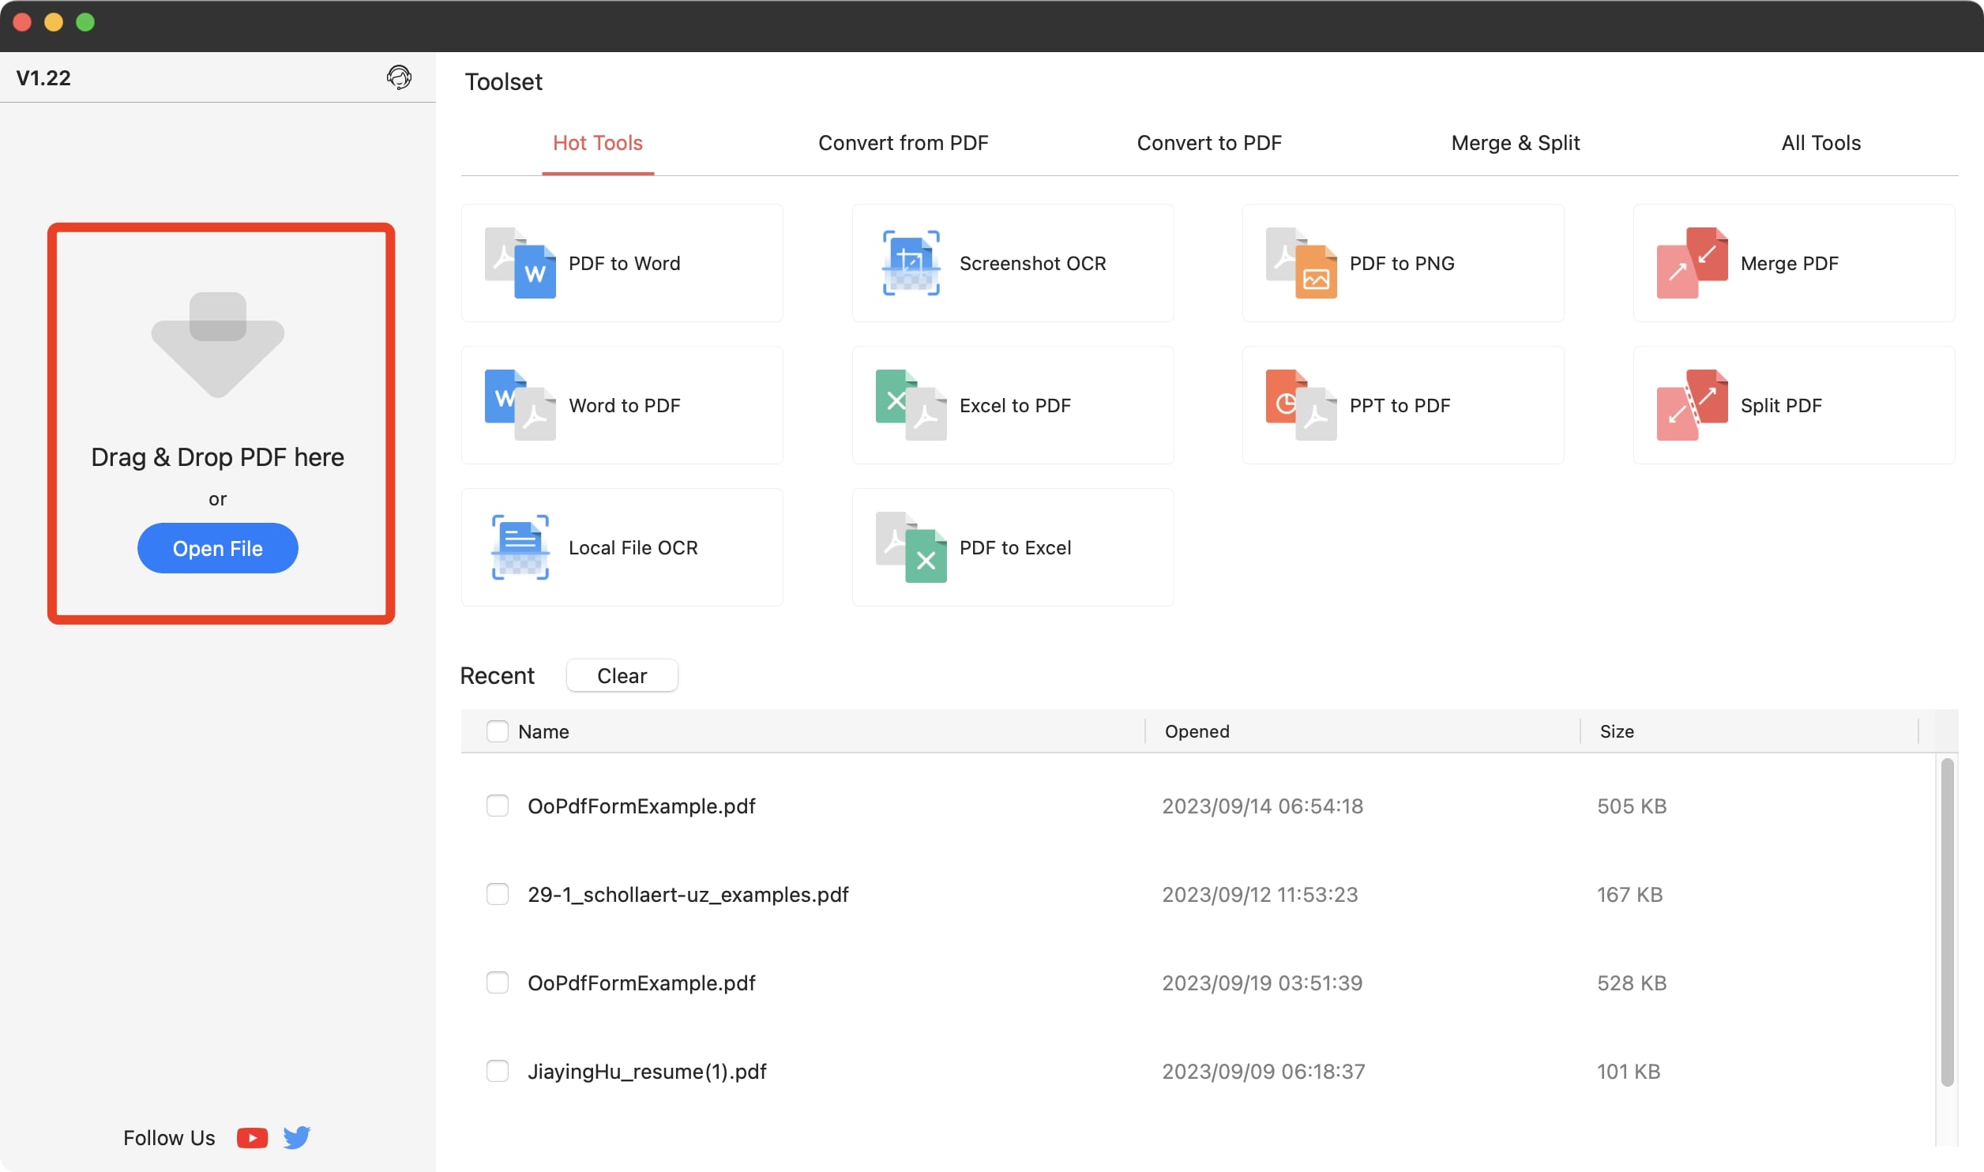1984x1172 pixels.
Task: Open the PDF to Word tool
Action: [x=622, y=263]
